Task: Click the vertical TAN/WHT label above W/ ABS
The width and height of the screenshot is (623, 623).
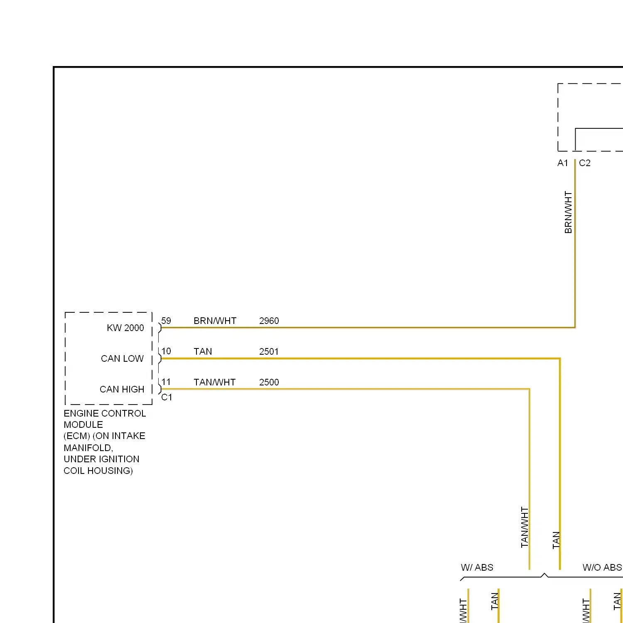Action: point(525,527)
